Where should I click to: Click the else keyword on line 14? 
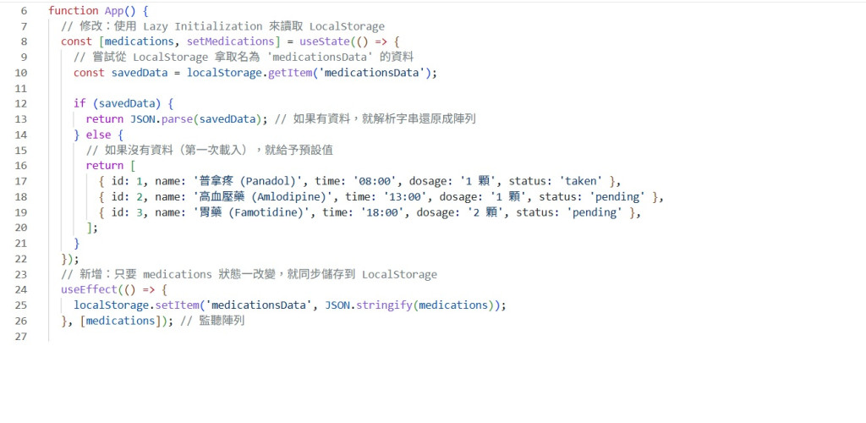98,135
